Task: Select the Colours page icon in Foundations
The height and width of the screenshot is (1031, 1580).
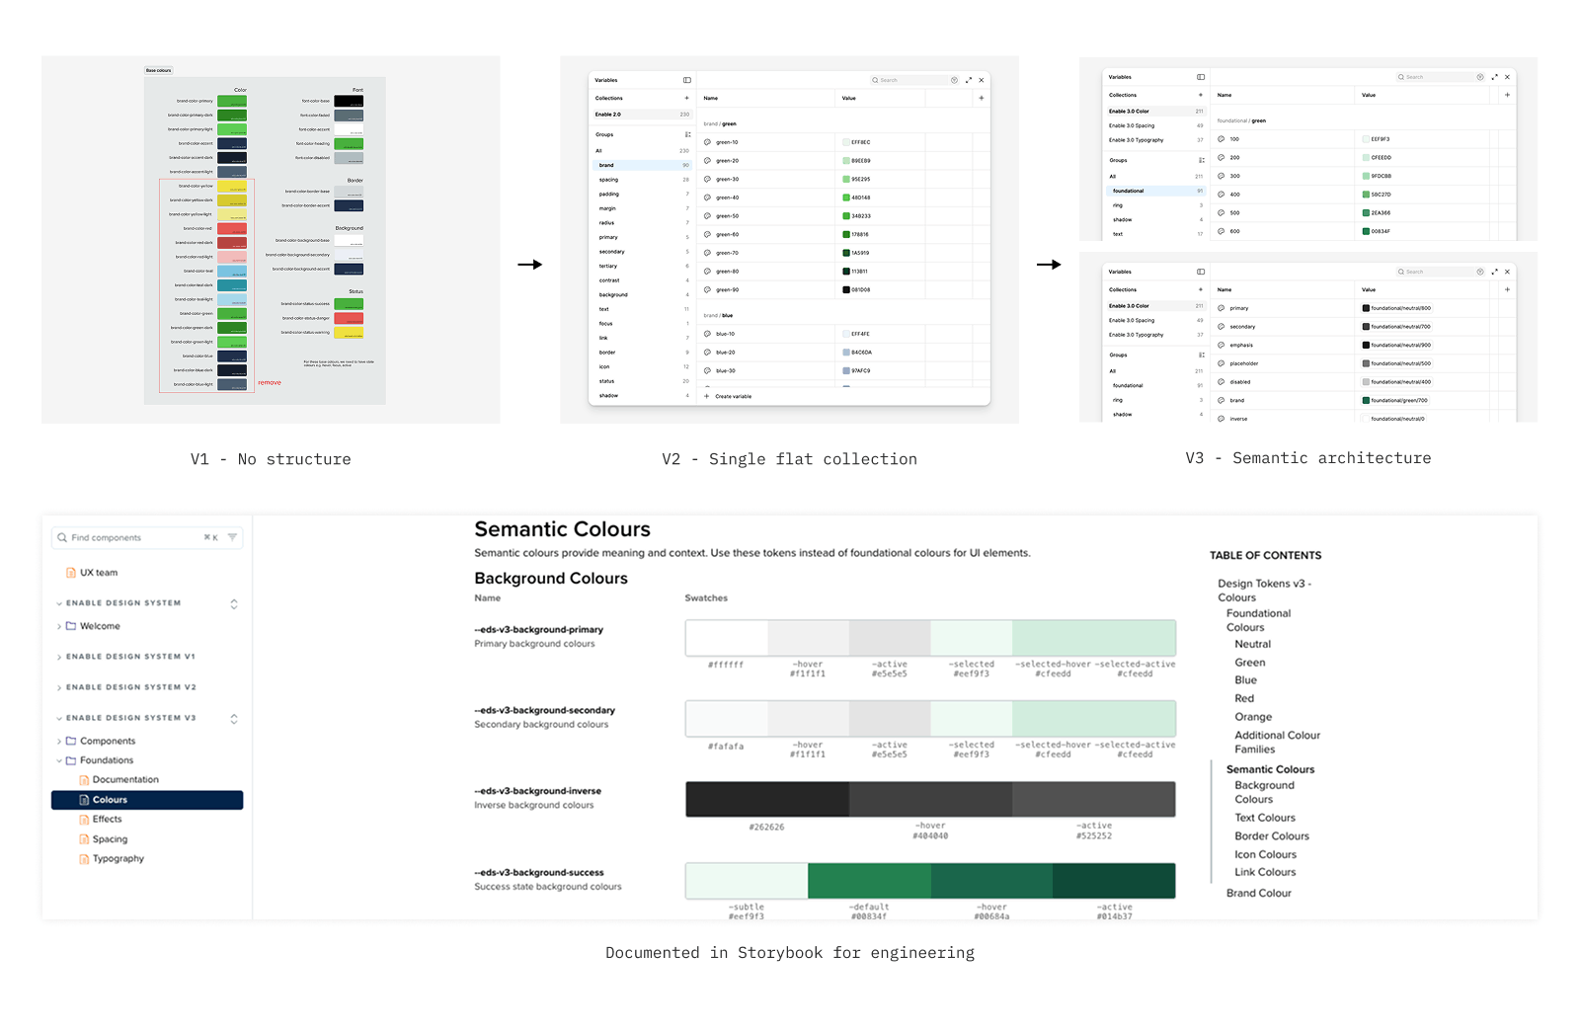Action: click(84, 800)
